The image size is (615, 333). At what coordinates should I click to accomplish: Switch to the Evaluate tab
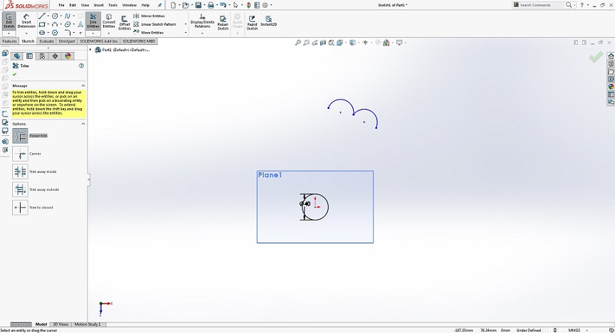[47, 41]
